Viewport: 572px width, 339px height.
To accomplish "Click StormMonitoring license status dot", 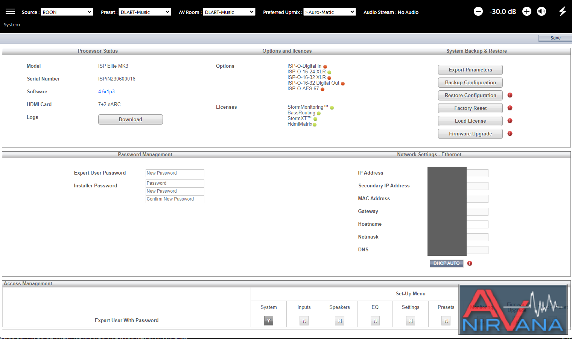I will pos(332,108).
